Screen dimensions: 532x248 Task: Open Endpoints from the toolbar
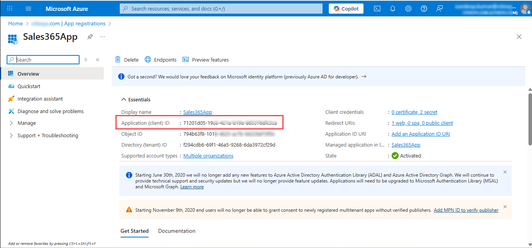click(x=160, y=60)
